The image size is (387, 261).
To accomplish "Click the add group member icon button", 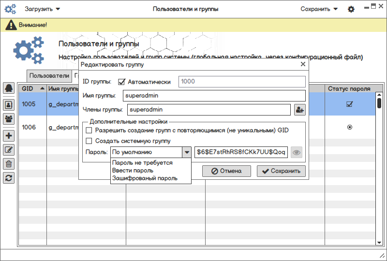I will tap(299, 110).
